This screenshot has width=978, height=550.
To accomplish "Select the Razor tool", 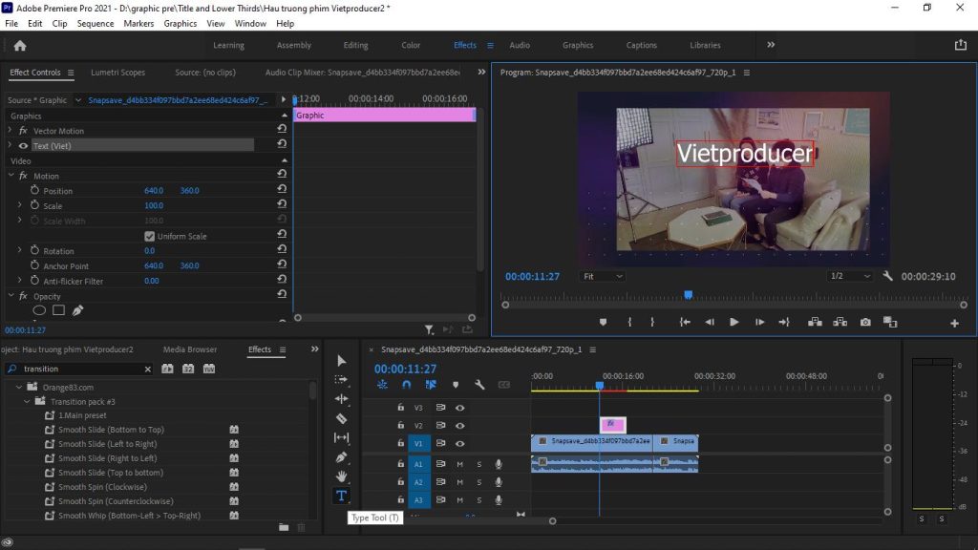I will click(x=341, y=418).
